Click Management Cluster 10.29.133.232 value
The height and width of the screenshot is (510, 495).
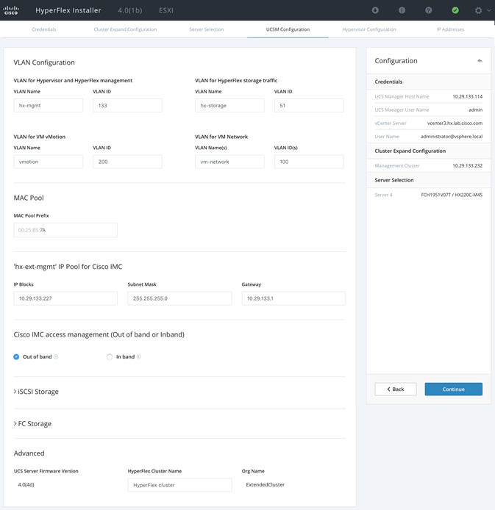(x=467, y=166)
